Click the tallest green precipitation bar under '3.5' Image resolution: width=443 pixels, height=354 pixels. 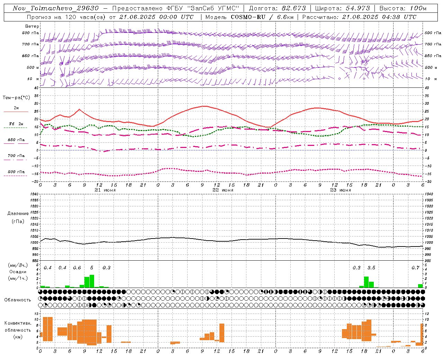pos(366,282)
